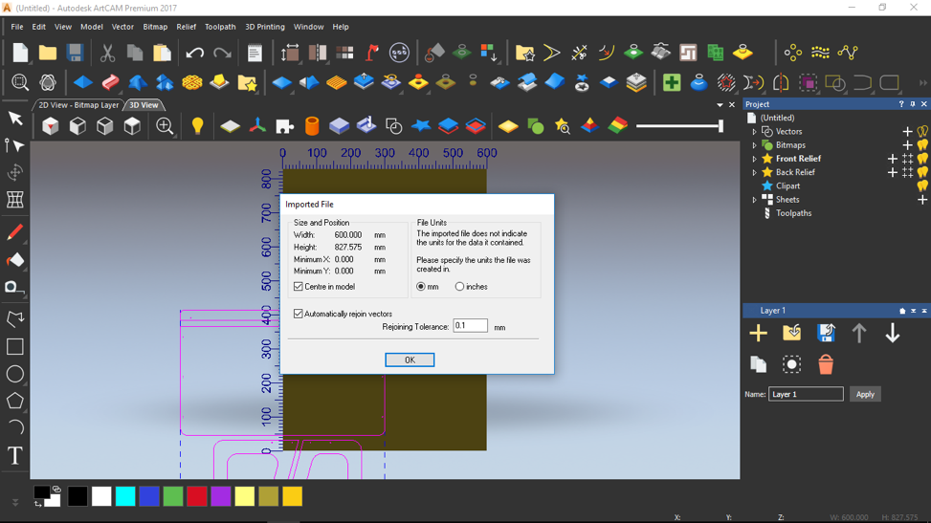
Task: Toggle Centre in model checkbox
Action: pos(299,286)
